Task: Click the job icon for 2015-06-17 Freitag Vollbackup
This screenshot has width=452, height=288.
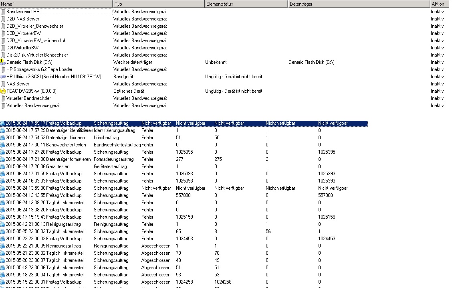Action: 2,217
